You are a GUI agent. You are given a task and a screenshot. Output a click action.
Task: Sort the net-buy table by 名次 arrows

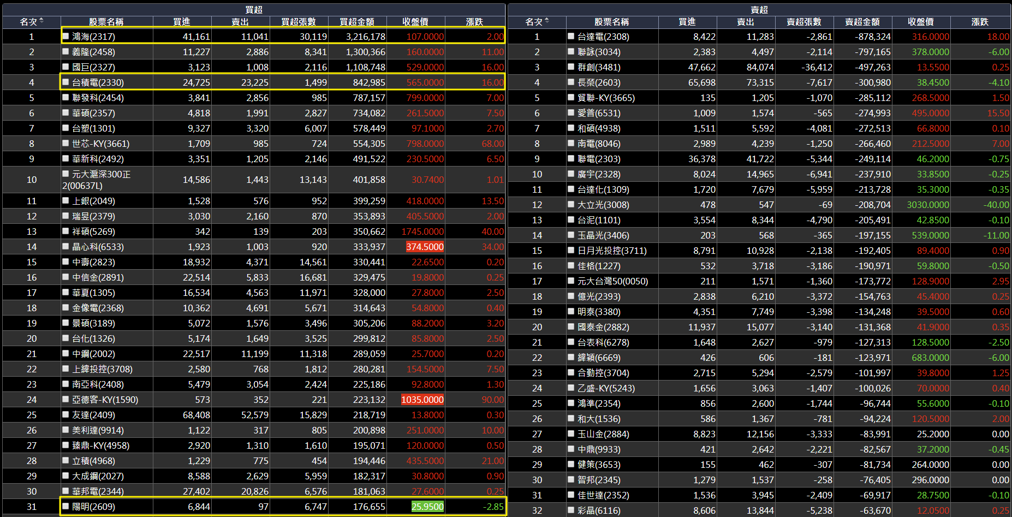tap(41, 21)
